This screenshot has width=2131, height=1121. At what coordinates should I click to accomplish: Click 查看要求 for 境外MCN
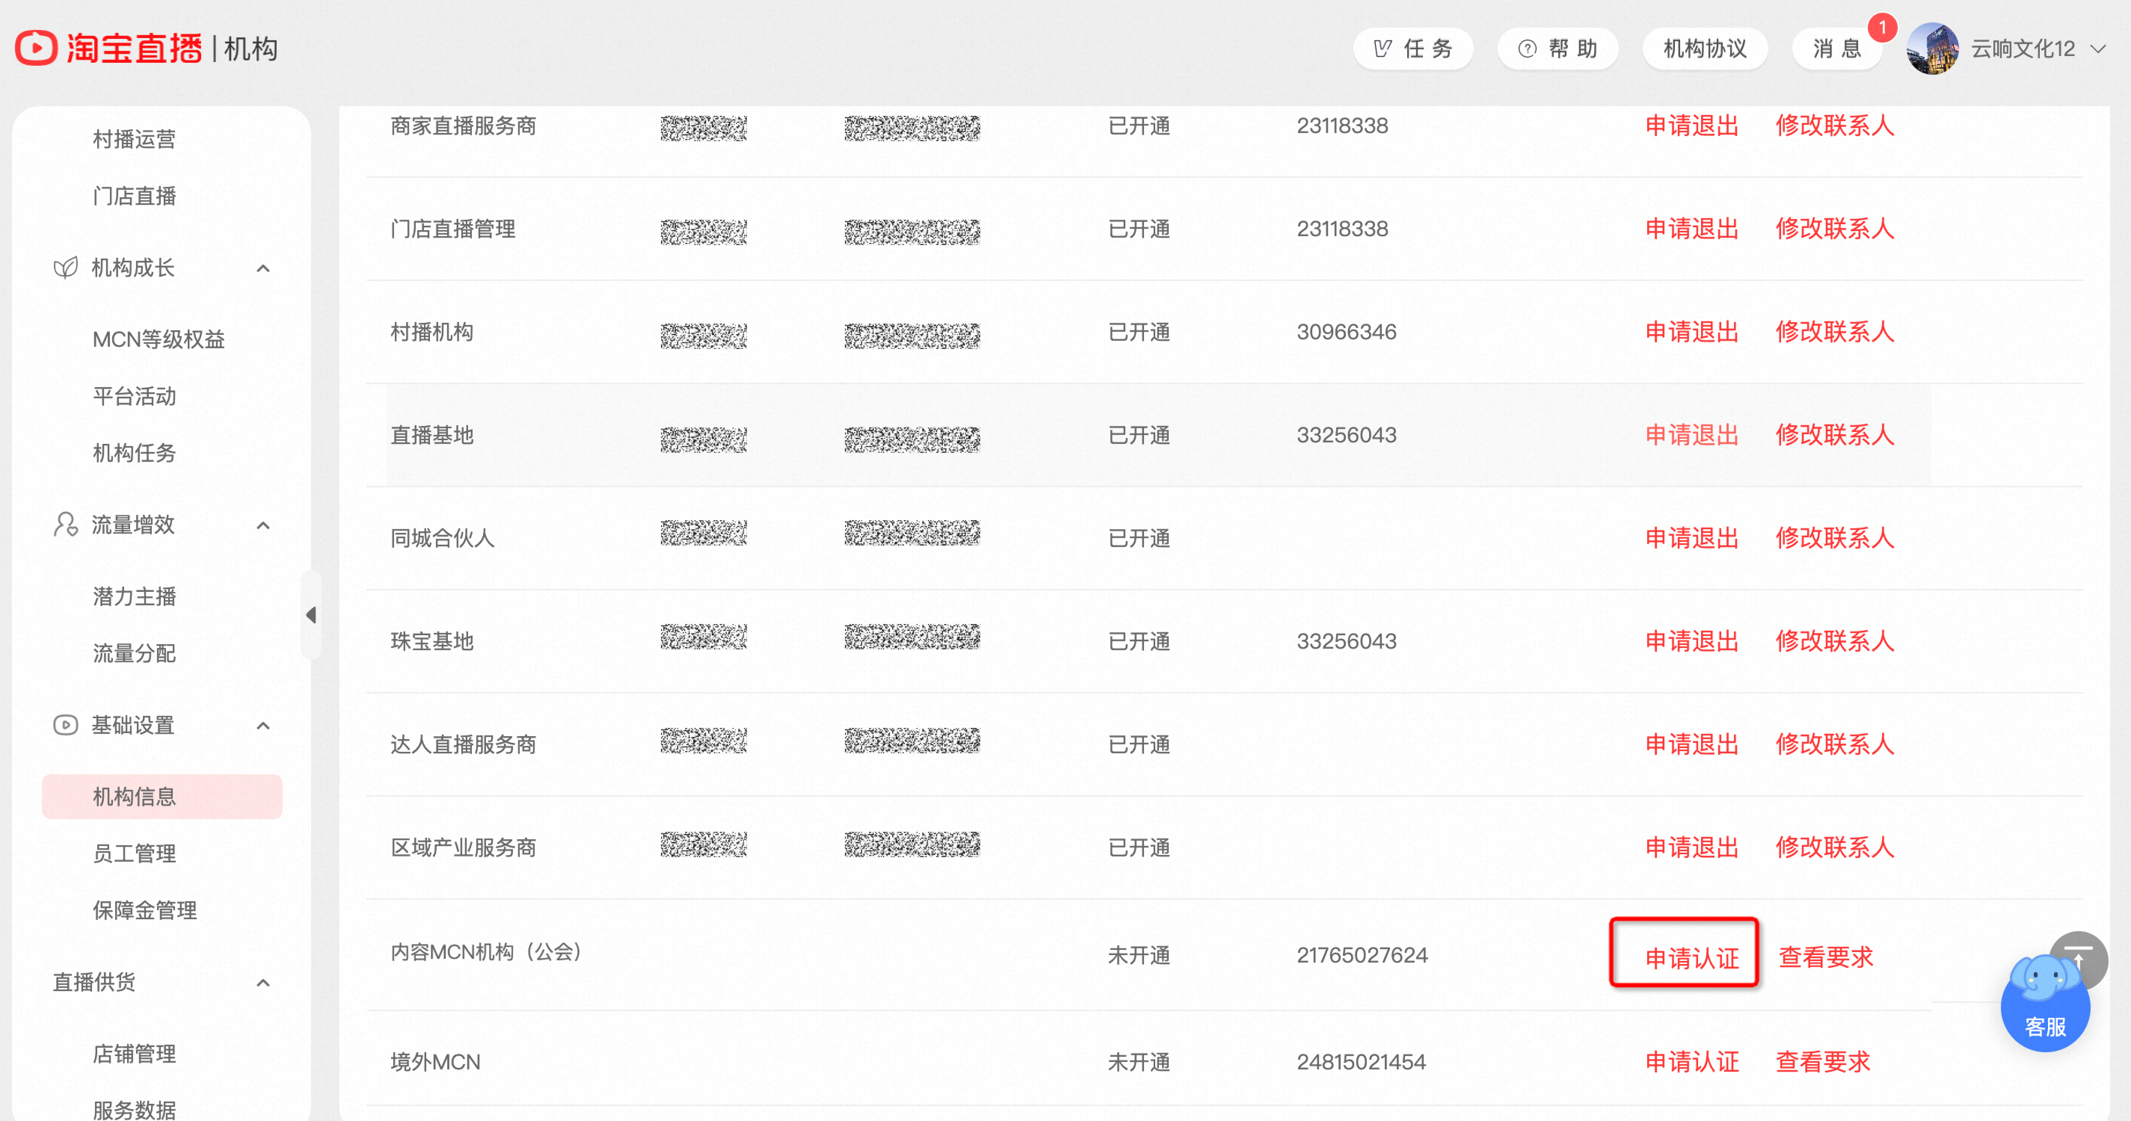pos(1823,1062)
